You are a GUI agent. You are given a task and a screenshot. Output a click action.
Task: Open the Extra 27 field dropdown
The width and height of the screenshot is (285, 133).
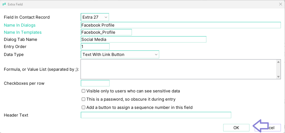tap(95, 17)
